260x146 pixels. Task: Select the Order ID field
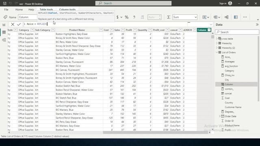click(229, 121)
